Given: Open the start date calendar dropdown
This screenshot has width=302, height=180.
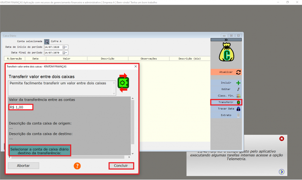Looking at the screenshot, I should (x=65, y=47).
